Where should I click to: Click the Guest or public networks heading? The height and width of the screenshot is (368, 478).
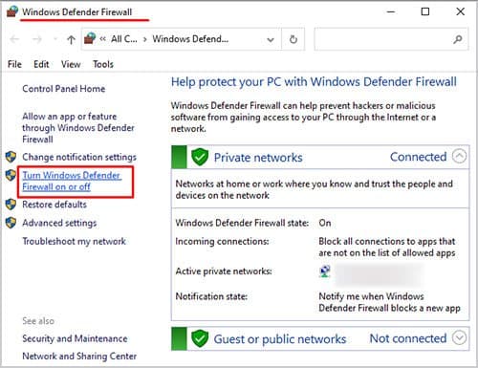click(280, 339)
